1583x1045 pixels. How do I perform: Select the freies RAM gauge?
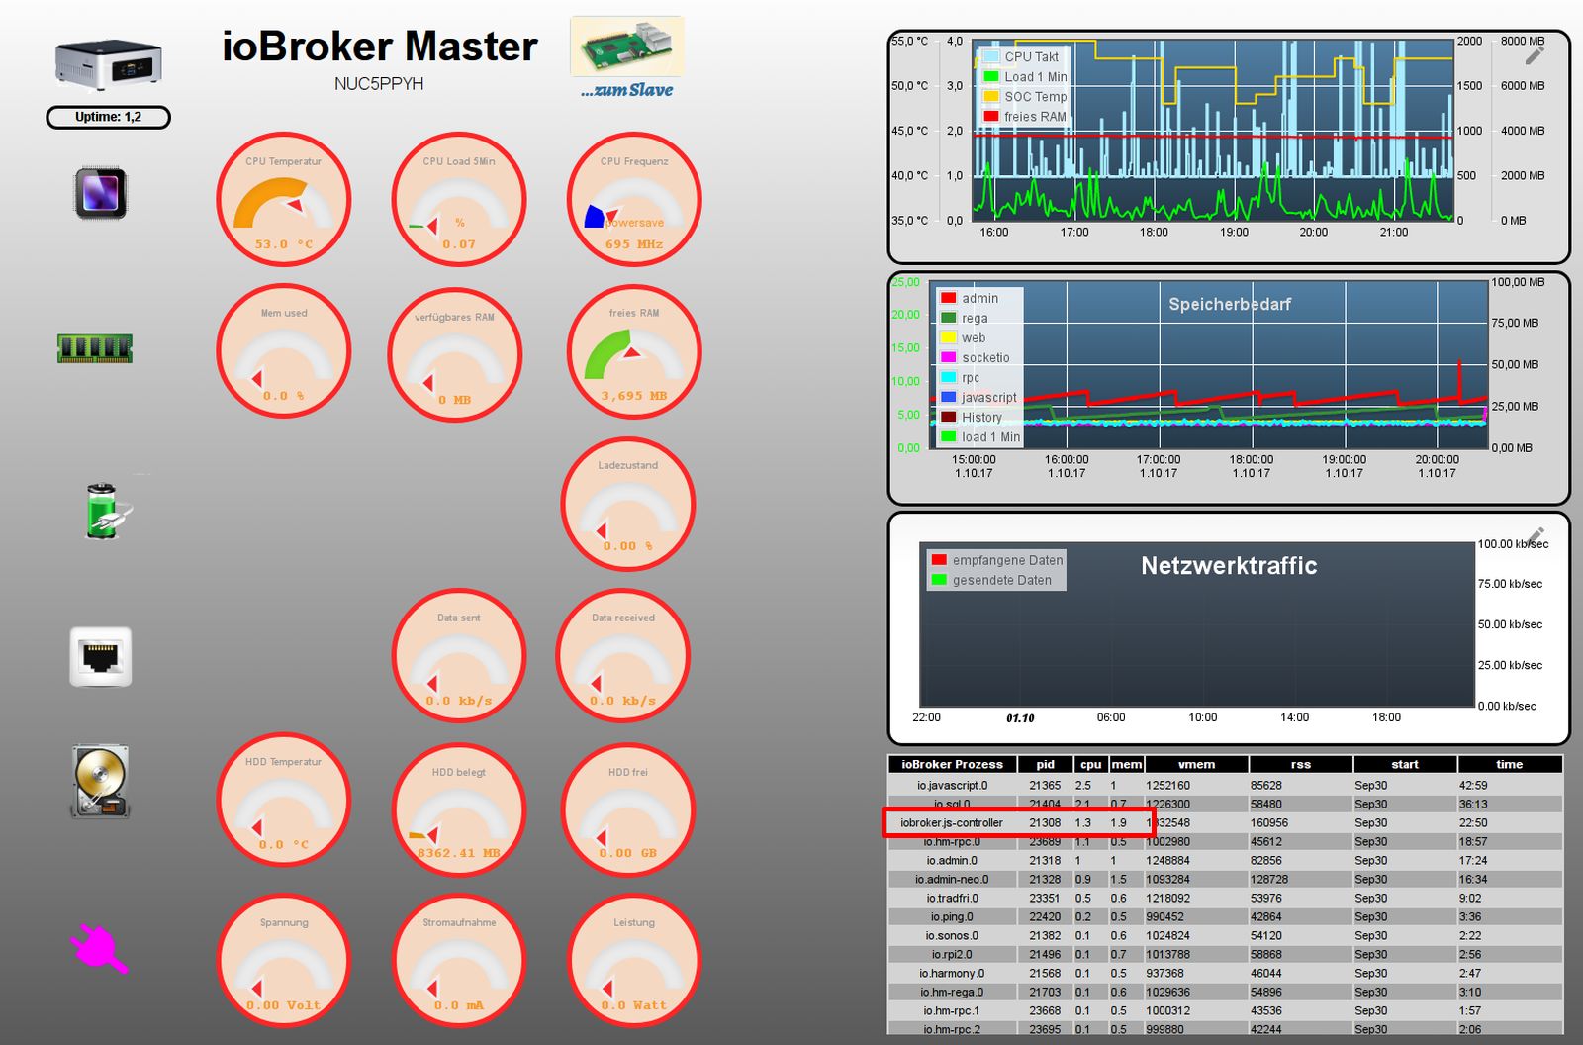pyautogui.click(x=634, y=351)
